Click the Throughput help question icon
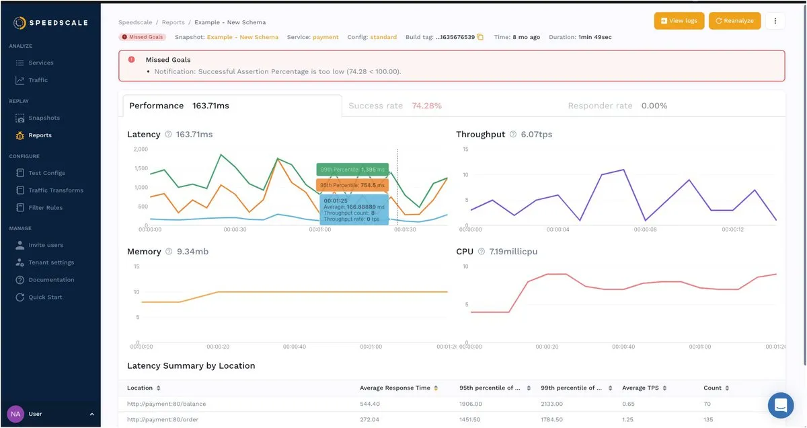This screenshot has height=428, width=807. click(513, 135)
